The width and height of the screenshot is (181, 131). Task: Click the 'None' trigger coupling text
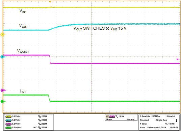[x=109, y=120]
